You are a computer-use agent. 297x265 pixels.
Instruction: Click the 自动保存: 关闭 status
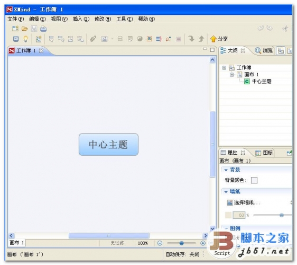[182, 254]
